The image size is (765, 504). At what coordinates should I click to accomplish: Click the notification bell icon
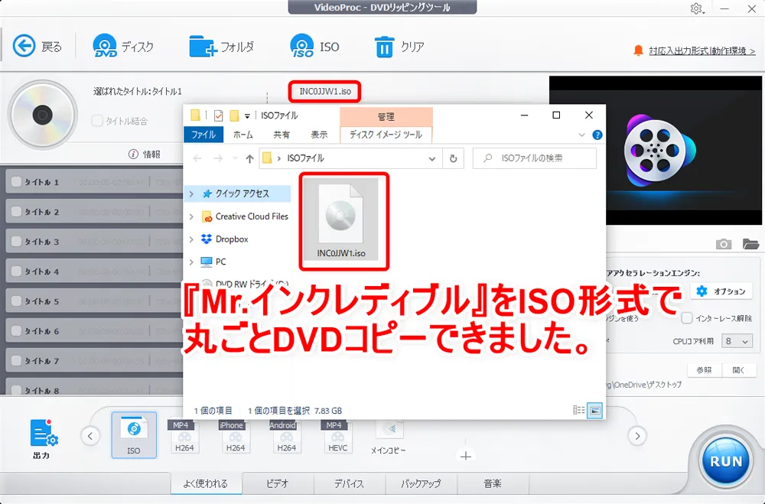638,50
